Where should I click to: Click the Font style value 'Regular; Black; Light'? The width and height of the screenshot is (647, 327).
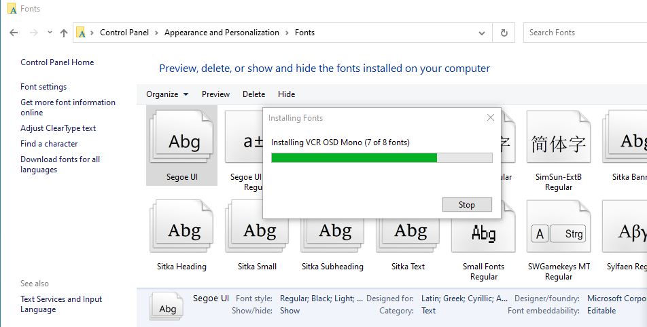click(x=321, y=299)
